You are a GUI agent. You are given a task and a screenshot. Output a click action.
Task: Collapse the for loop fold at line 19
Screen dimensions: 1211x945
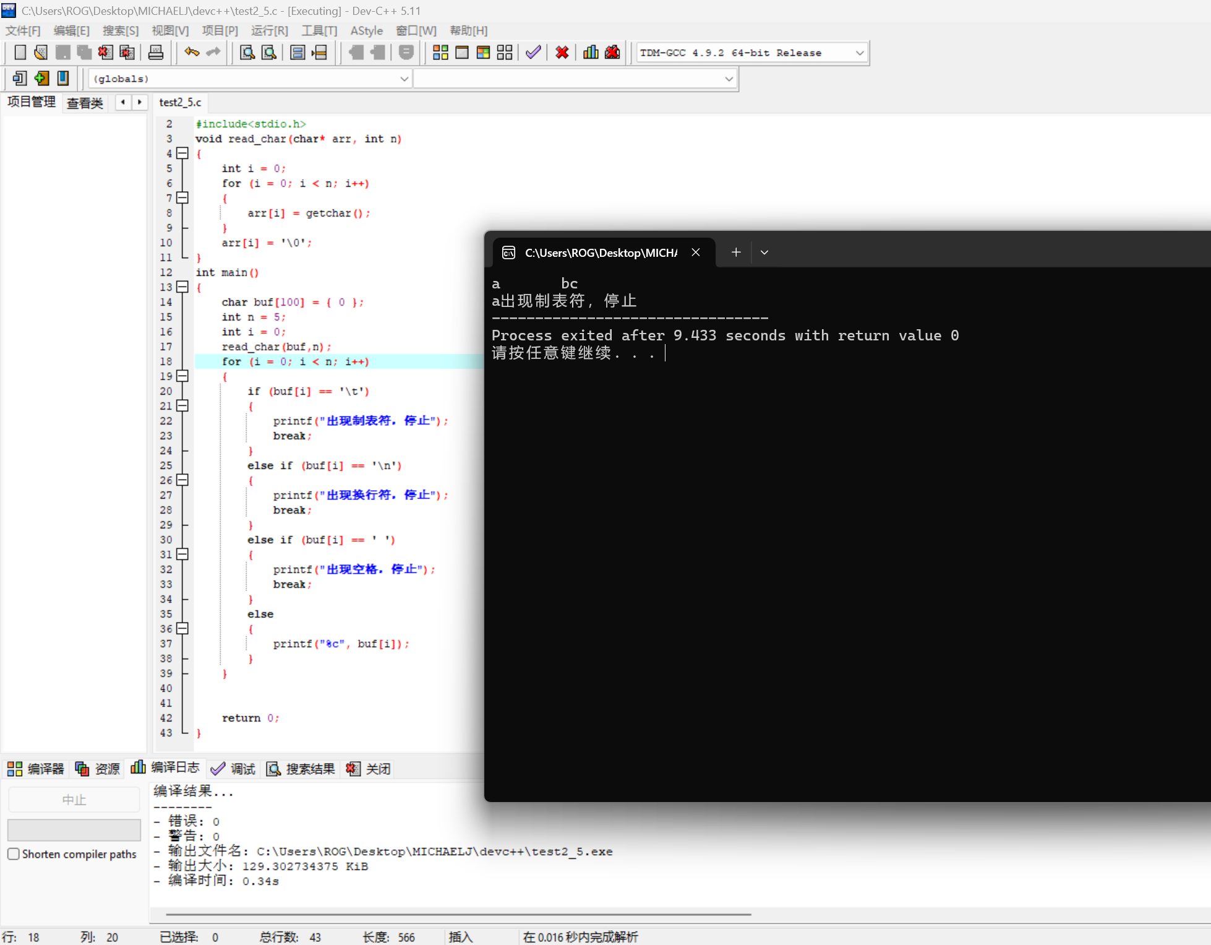[182, 376]
